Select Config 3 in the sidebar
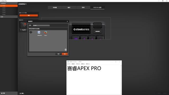The image size is (169, 95). click(9, 10)
